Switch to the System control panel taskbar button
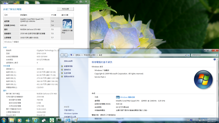The width and height of the screenshot is (219, 123). (68, 120)
